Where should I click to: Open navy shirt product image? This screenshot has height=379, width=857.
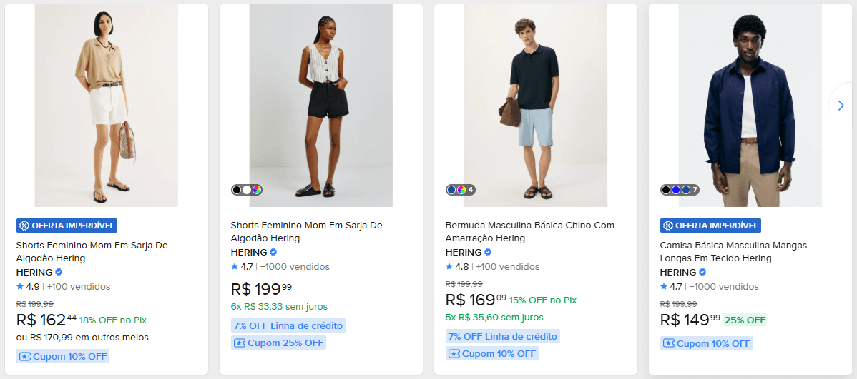click(750, 106)
